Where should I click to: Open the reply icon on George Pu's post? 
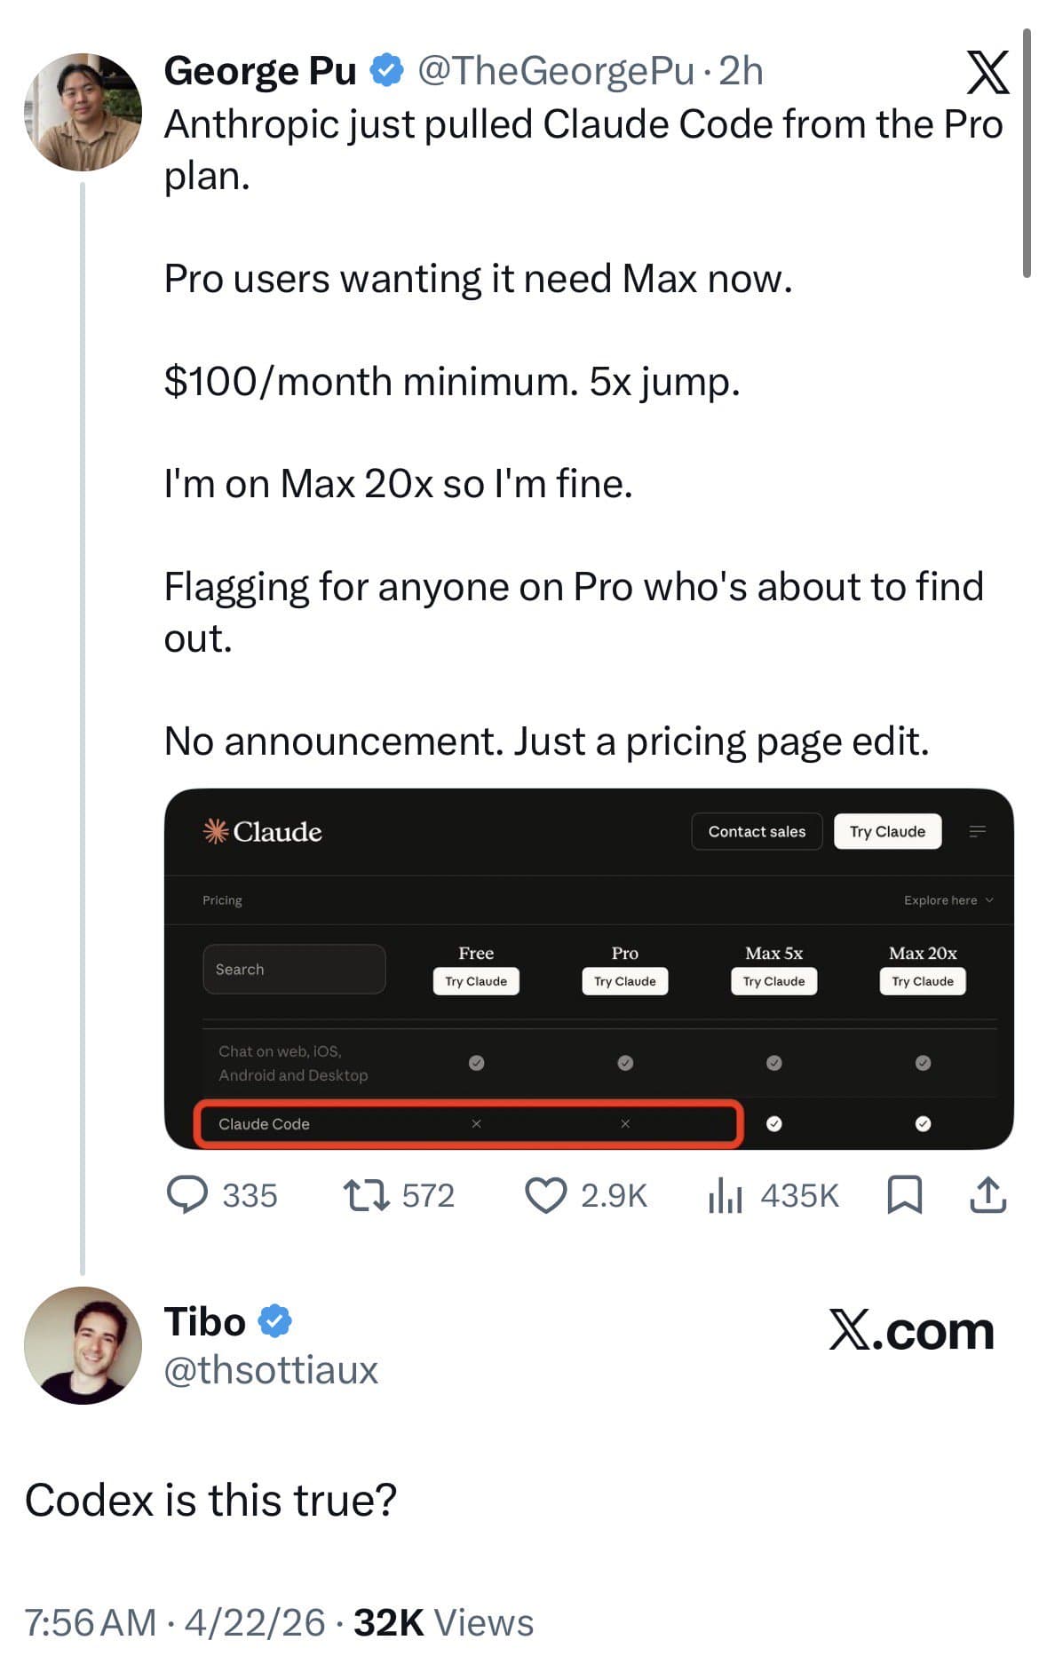tap(188, 1195)
